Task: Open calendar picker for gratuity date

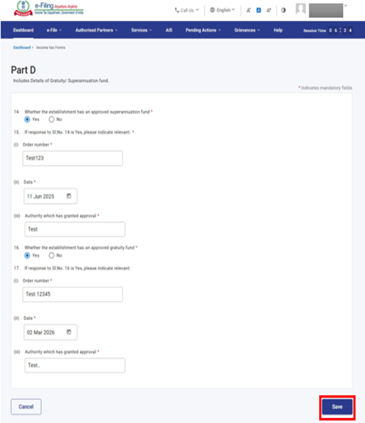Action: point(69,332)
